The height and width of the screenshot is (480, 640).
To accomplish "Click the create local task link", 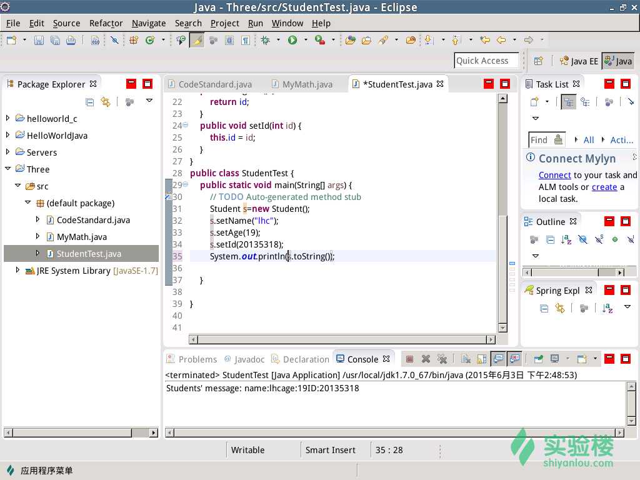I will [x=604, y=187].
